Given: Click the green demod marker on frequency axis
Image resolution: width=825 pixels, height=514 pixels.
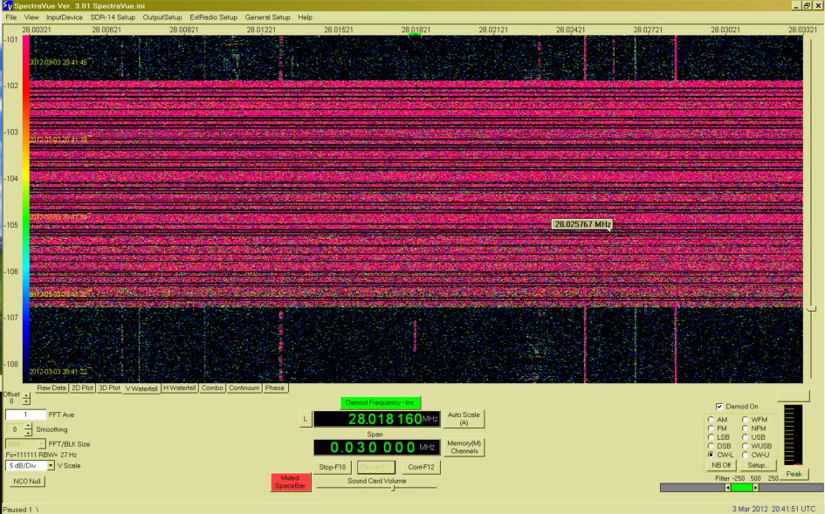Looking at the screenshot, I should 415,35.
